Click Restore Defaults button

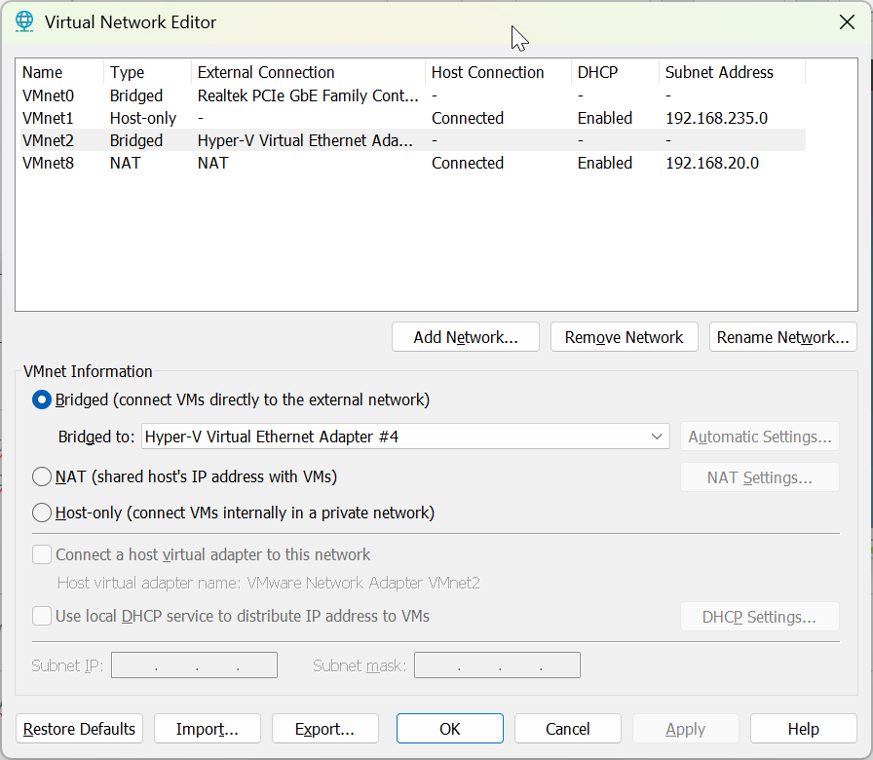[79, 729]
